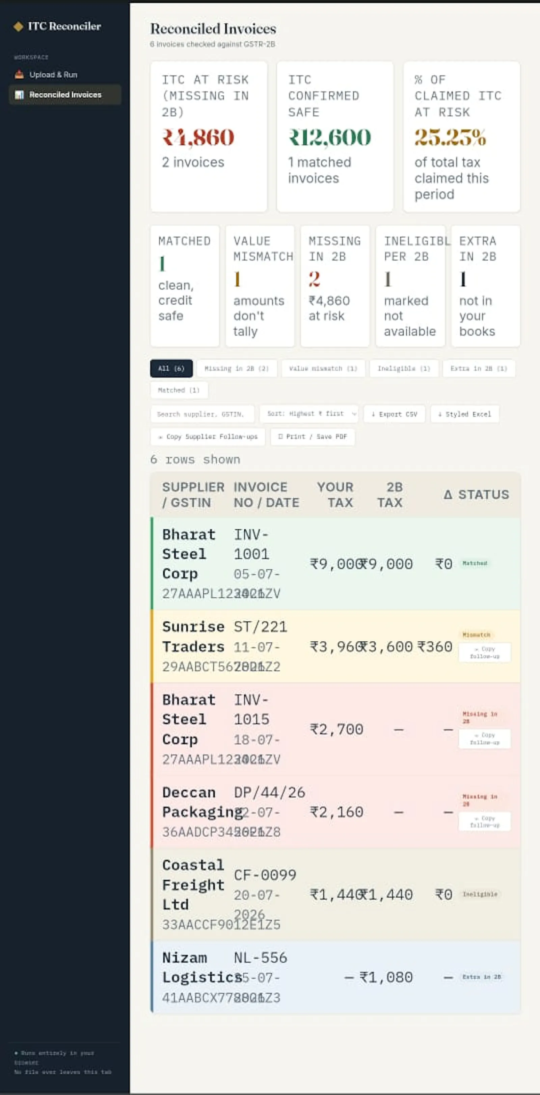Select the All (6) filter chip
The height and width of the screenshot is (1095, 540).
click(x=171, y=368)
